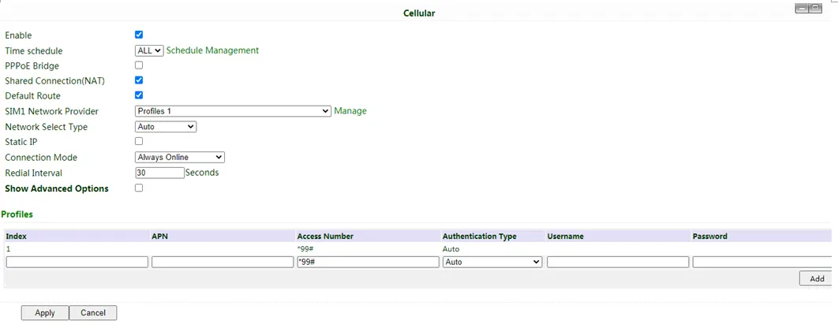
Task: Uncheck the Enable checkbox
Action: tap(139, 35)
